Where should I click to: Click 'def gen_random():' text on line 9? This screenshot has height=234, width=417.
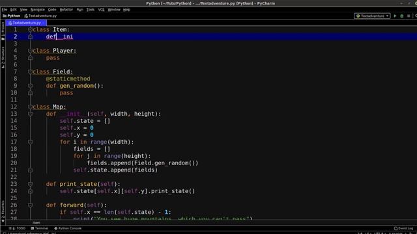click(75, 86)
